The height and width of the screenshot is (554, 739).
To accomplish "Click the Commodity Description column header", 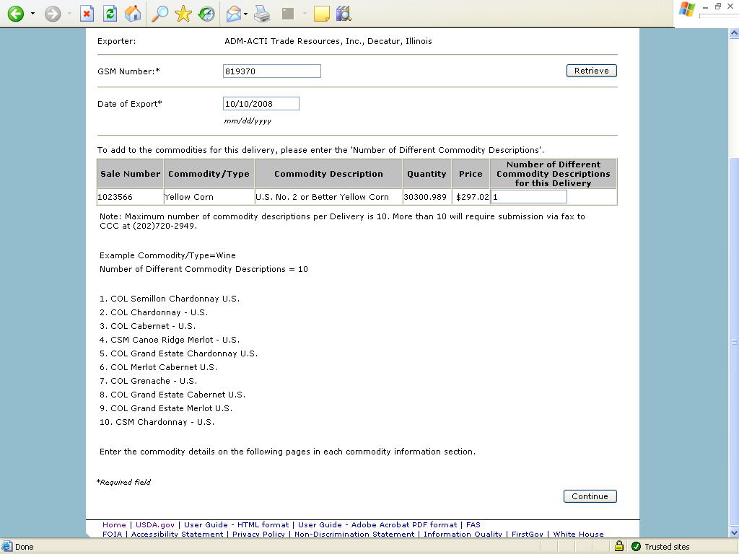I will (328, 174).
